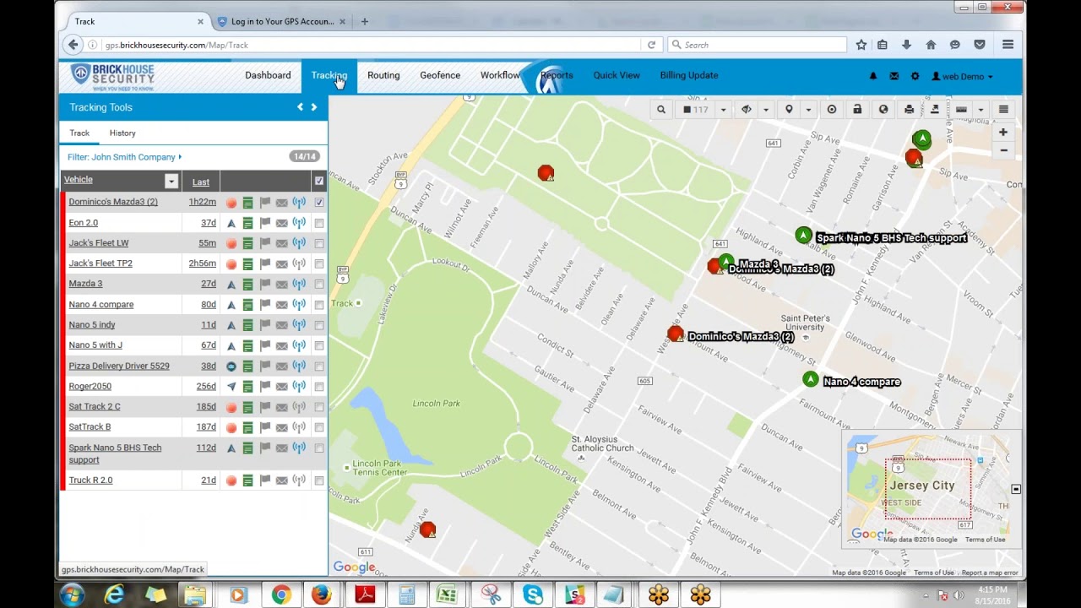The height and width of the screenshot is (608, 1081).
Task: Toggle the map lock icon
Action: point(857,110)
